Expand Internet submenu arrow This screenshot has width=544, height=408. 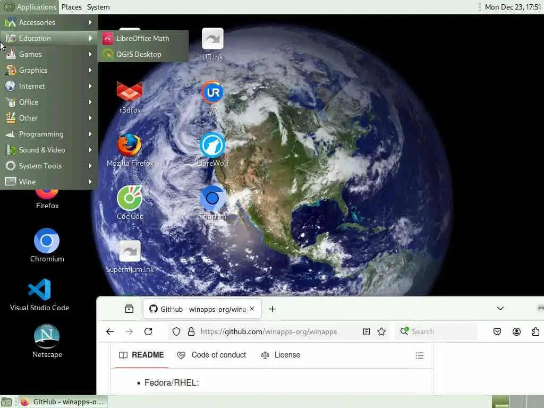pos(90,87)
